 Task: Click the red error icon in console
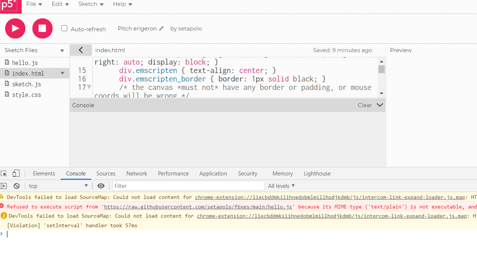[x=2, y=206]
